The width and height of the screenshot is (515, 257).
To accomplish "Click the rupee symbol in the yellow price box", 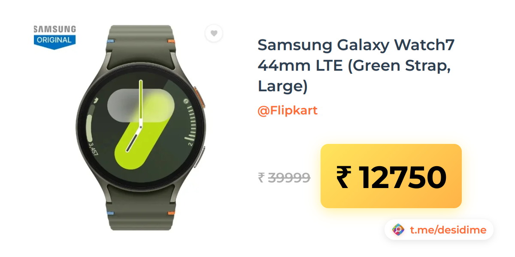I will 343,177.
